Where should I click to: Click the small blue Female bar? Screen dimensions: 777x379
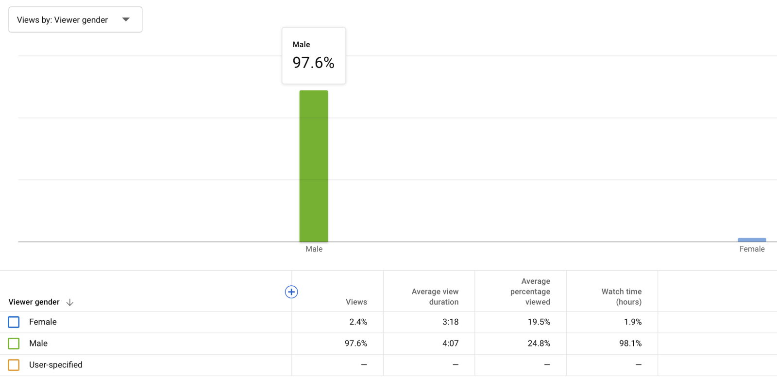point(752,240)
